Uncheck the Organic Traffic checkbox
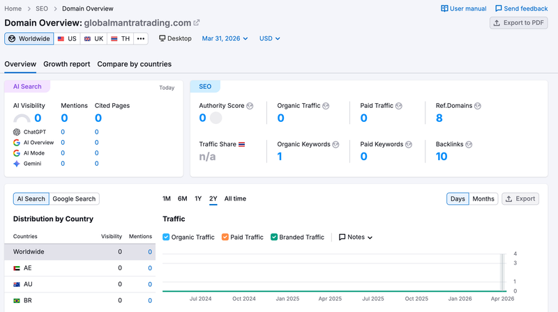 coord(166,237)
